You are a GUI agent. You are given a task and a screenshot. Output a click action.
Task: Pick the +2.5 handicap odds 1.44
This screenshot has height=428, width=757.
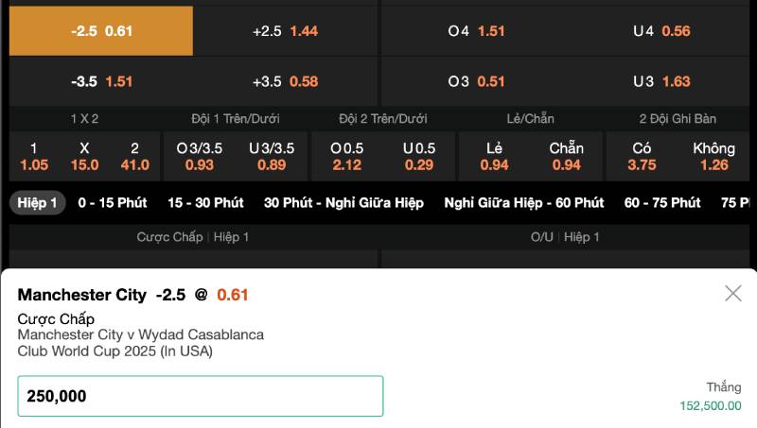coord(285,31)
